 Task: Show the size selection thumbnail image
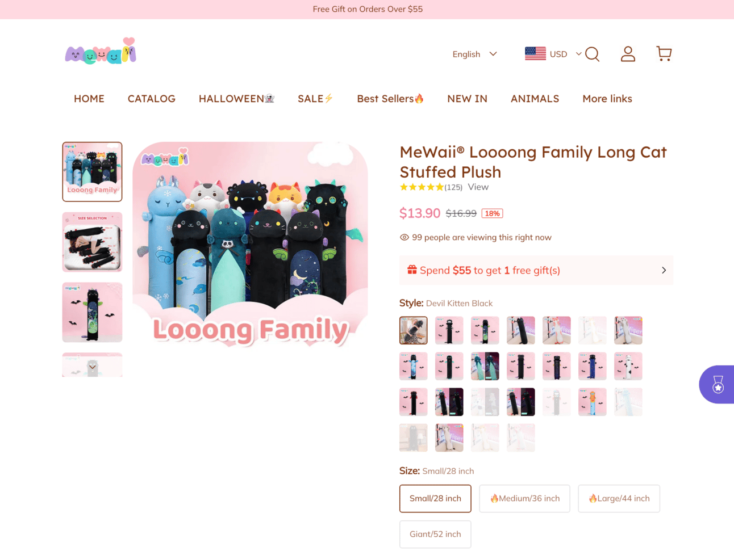coord(92,242)
